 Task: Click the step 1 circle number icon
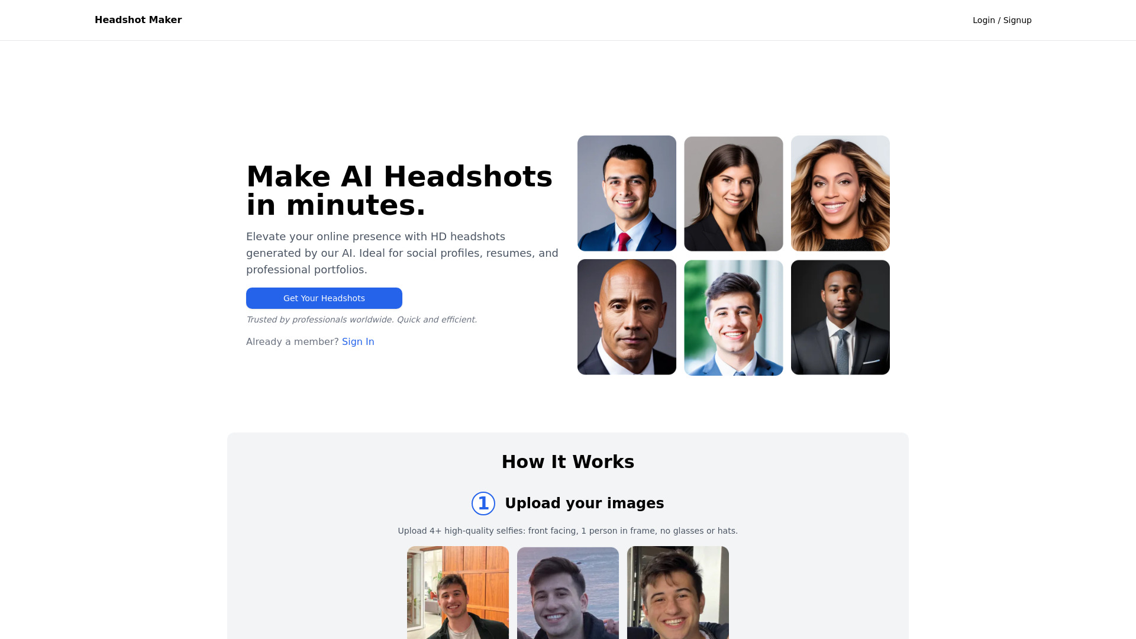pos(483,502)
